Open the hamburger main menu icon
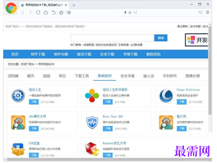 point(207,13)
